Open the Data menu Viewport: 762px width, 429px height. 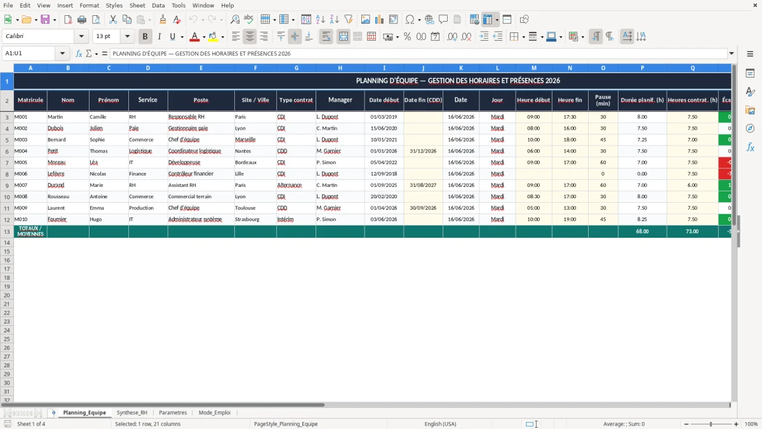coord(158,5)
